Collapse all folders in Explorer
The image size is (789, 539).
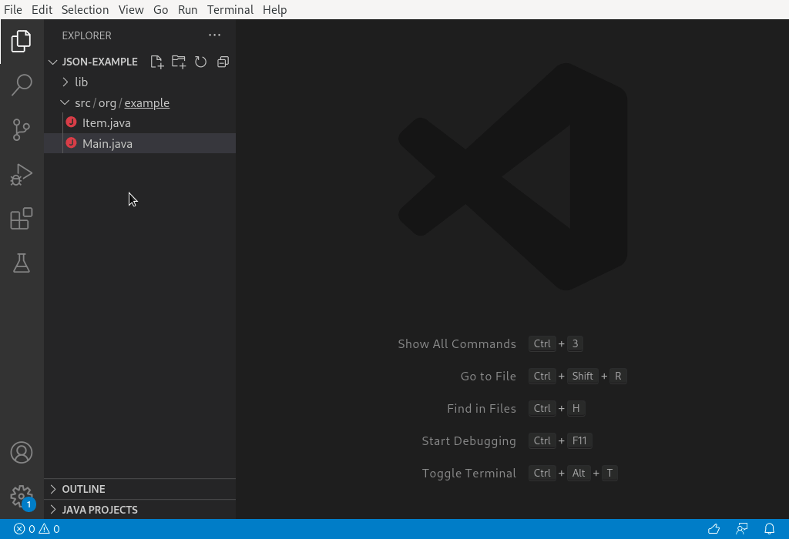(223, 62)
